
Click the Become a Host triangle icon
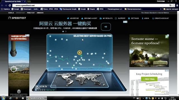(82, 18)
